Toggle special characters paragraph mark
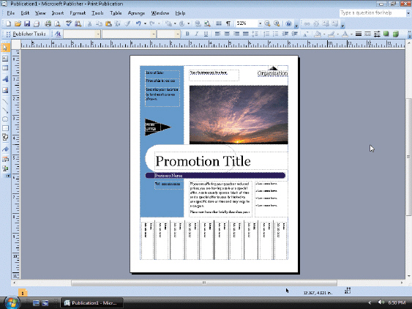 [228, 23]
